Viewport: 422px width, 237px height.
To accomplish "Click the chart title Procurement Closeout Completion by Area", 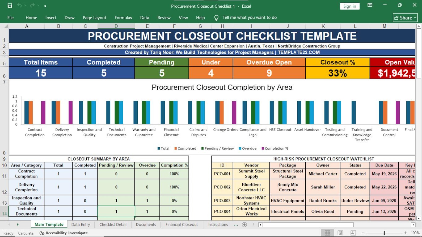I will point(222,87).
